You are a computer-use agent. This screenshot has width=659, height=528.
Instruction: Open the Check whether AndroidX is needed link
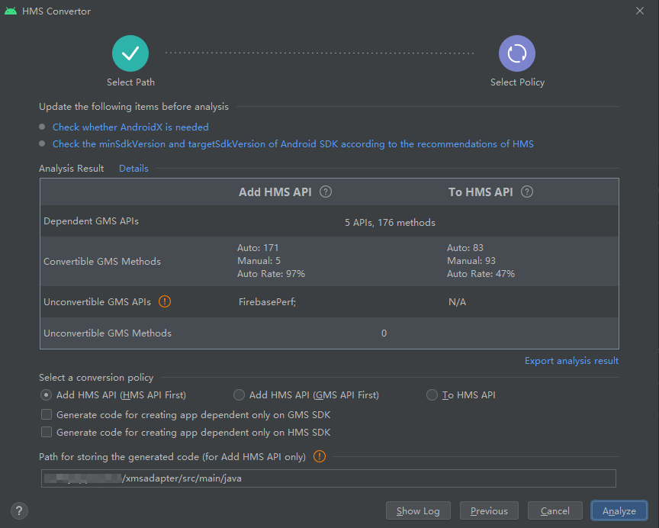click(130, 127)
